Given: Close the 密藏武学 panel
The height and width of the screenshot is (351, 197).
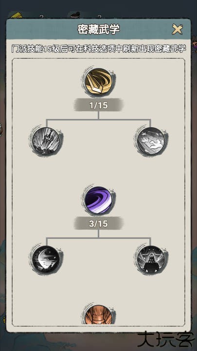Looking at the screenshot, I should 178,29.
